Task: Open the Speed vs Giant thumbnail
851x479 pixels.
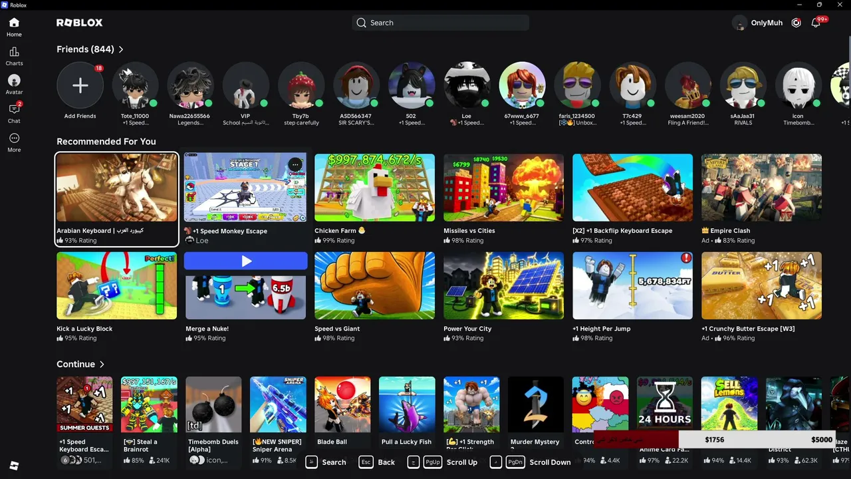Action: (374, 285)
